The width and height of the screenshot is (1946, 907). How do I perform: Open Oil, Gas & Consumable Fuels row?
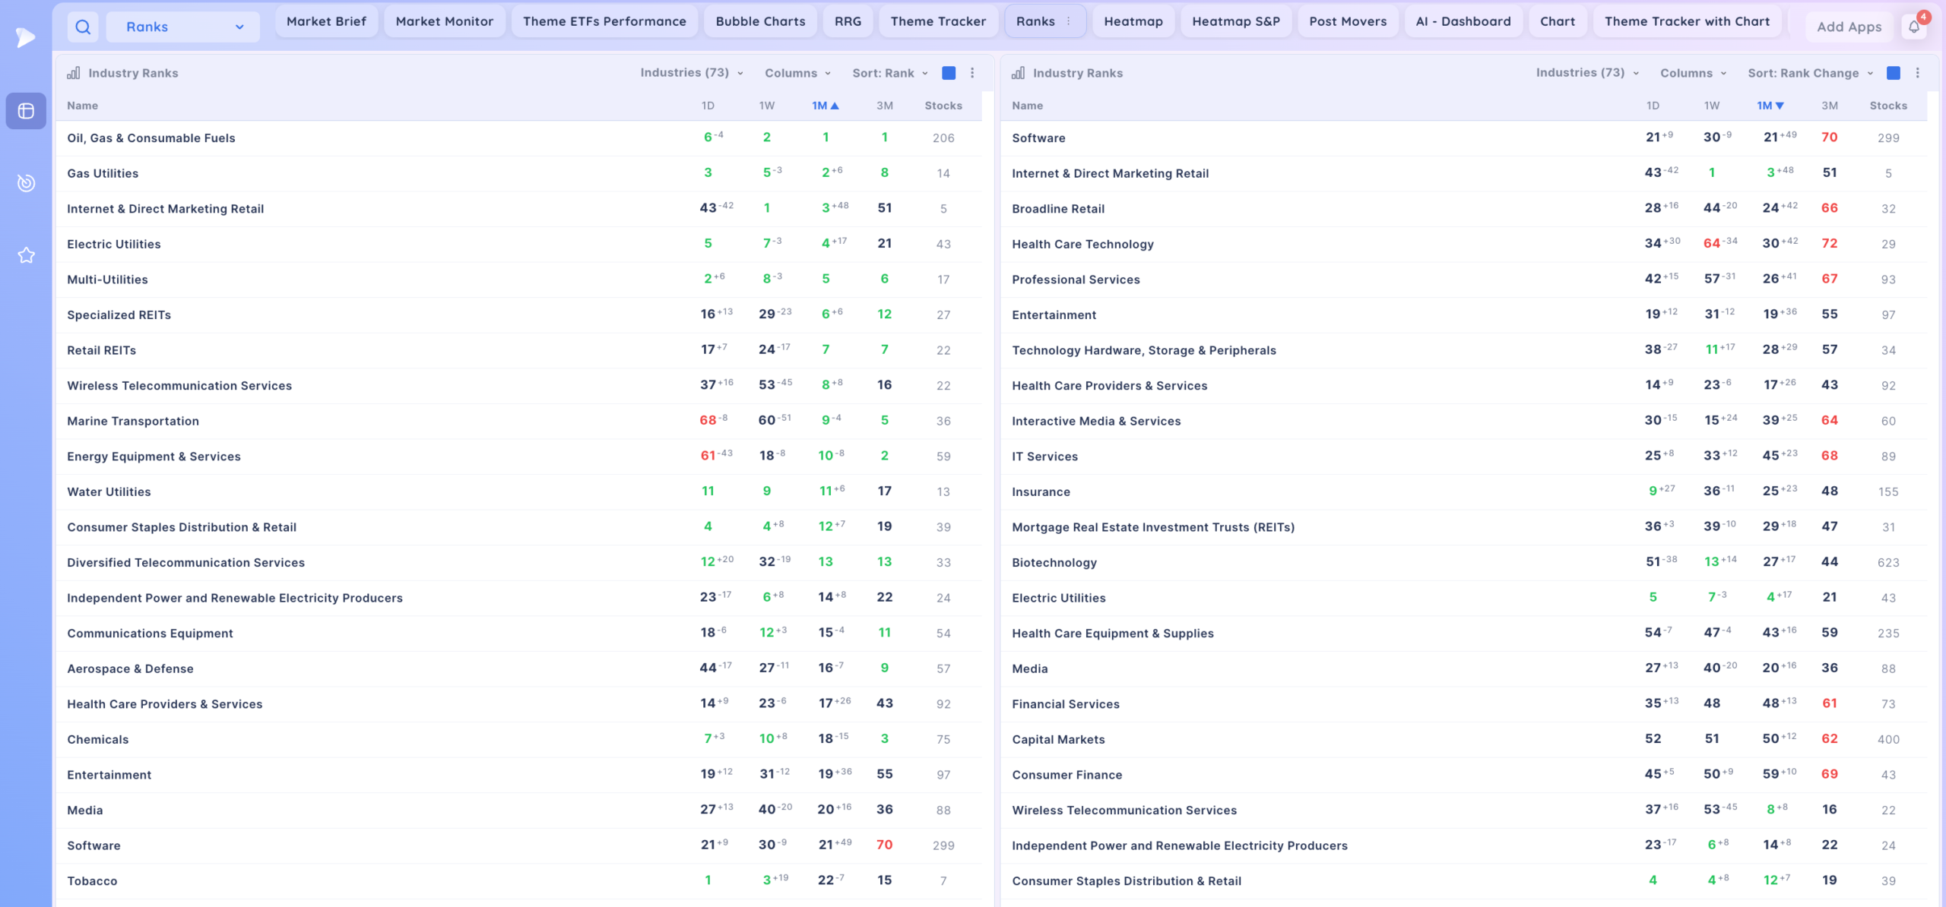point(518,138)
